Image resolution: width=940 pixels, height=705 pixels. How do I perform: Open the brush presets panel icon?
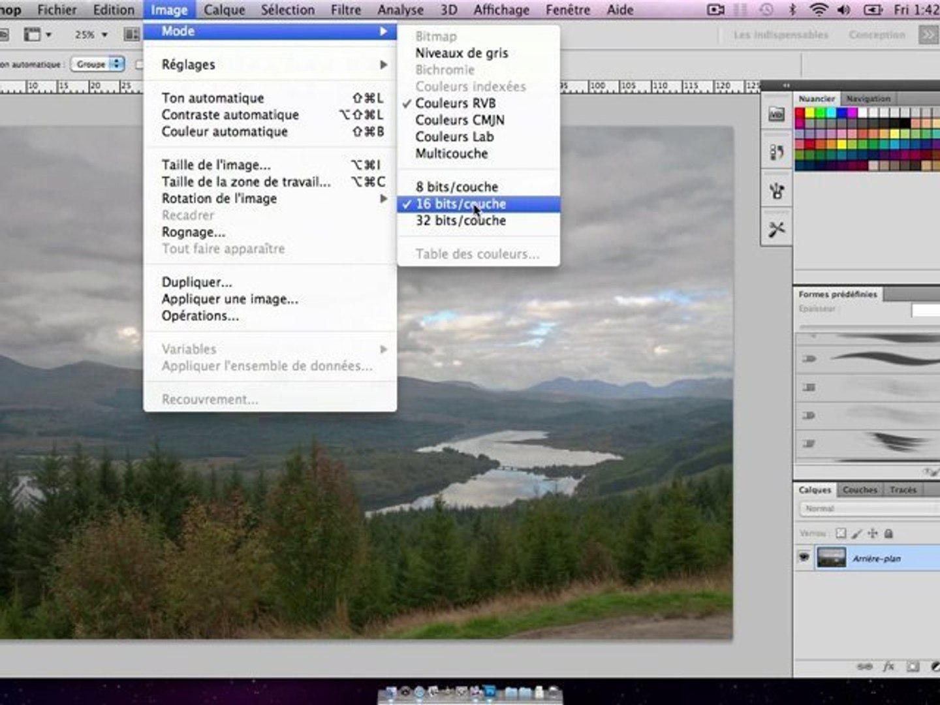coord(776,191)
